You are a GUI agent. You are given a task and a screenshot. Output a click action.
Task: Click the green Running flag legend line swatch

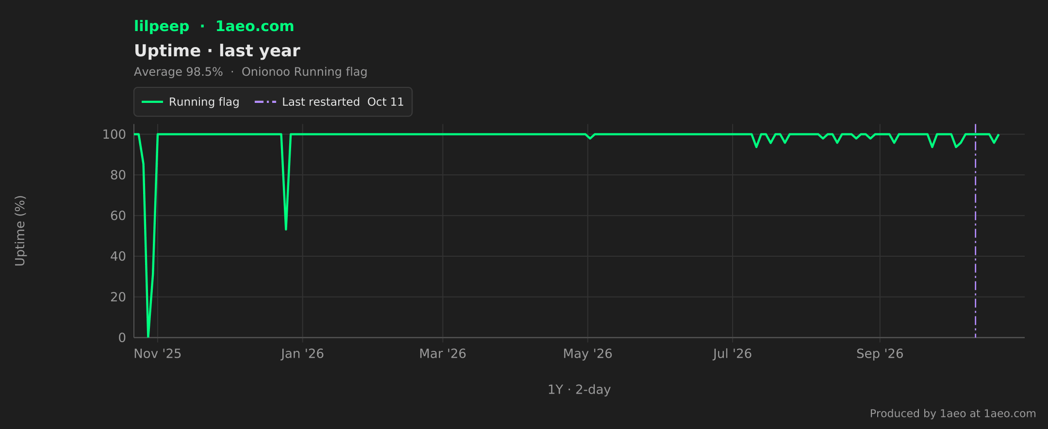coord(152,102)
